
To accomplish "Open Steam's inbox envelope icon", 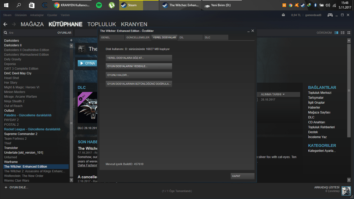I will [284, 15].
